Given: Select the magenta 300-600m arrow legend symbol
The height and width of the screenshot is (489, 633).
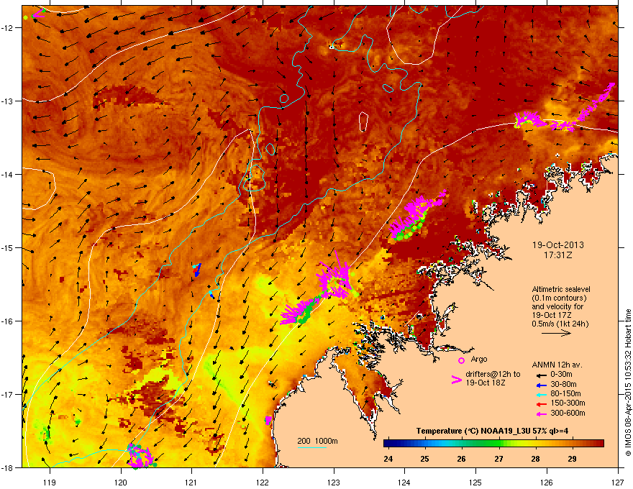Looking at the screenshot, I should (x=541, y=413).
